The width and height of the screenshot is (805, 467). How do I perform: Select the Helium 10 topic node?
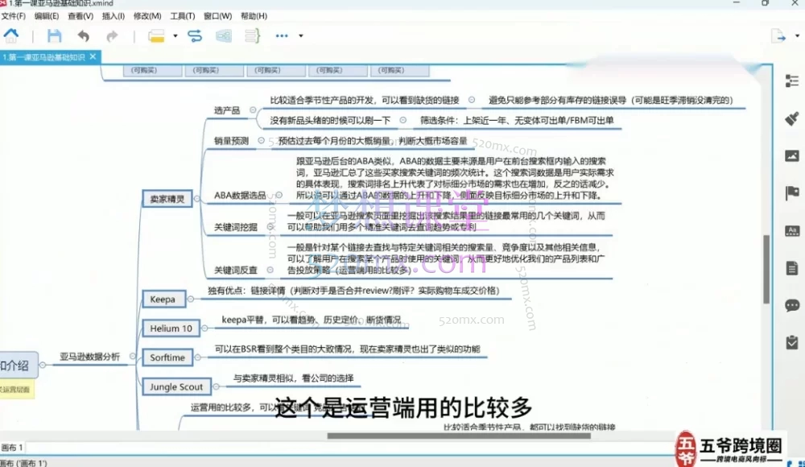(x=171, y=329)
